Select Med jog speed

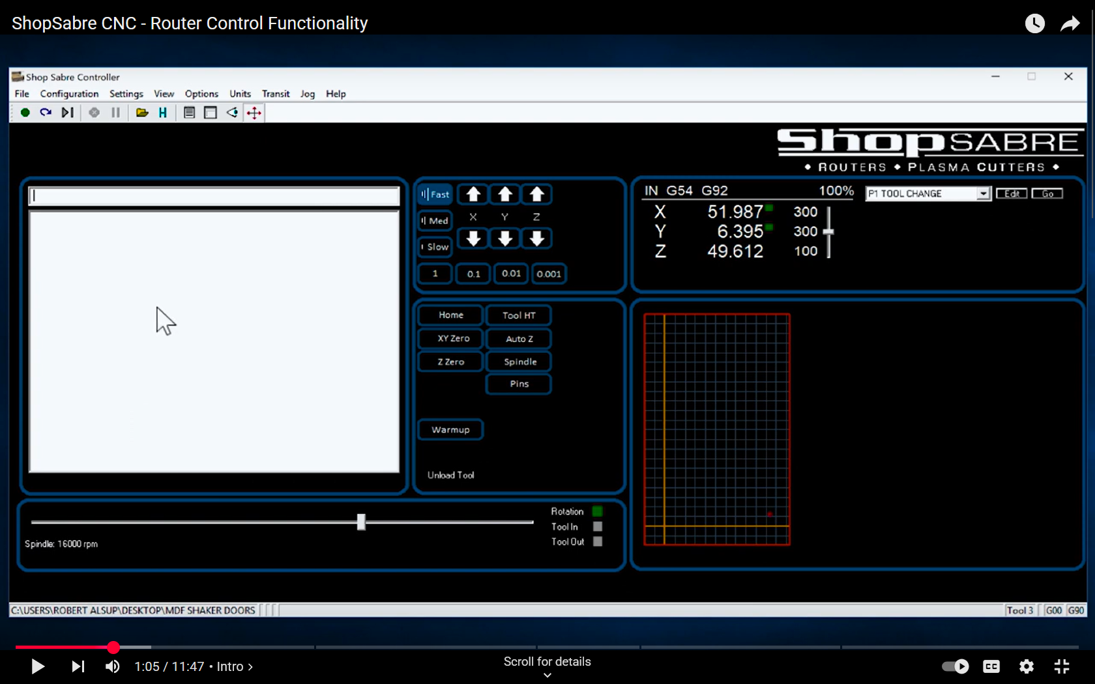(x=435, y=221)
